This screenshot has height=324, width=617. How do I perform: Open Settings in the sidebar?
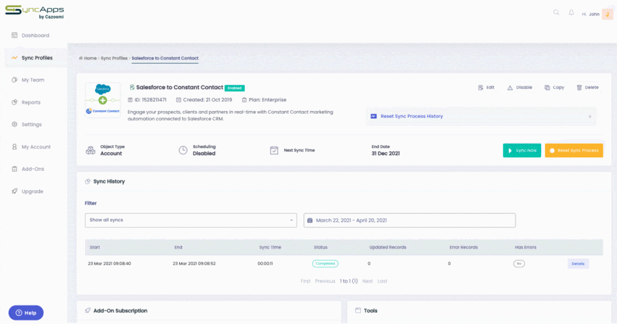[27, 125]
